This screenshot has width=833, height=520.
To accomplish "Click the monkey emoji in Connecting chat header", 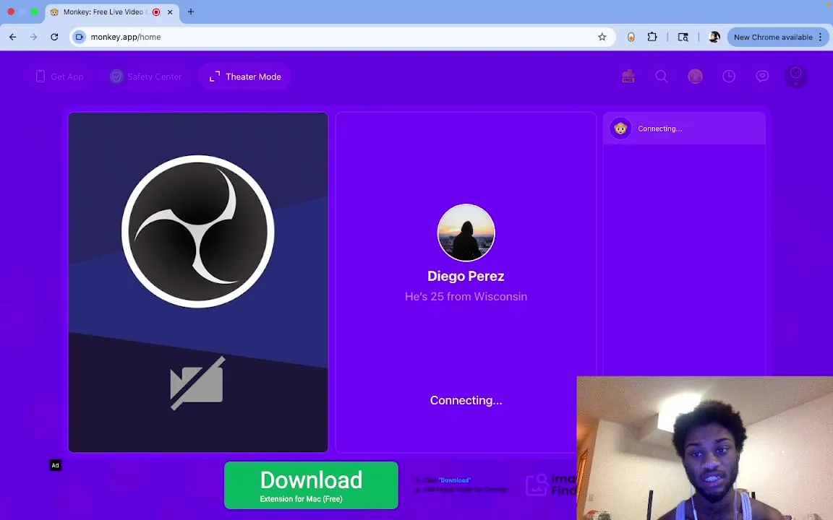I will point(620,129).
